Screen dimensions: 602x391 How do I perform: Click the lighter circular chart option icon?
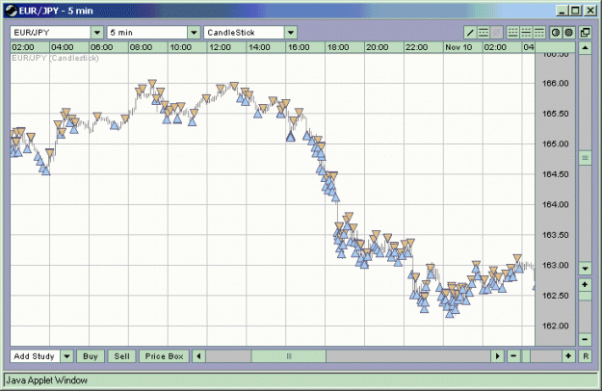(556, 33)
